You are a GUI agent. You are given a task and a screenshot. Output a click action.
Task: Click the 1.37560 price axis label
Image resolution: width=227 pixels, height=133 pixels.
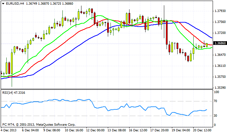click(220, 22)
